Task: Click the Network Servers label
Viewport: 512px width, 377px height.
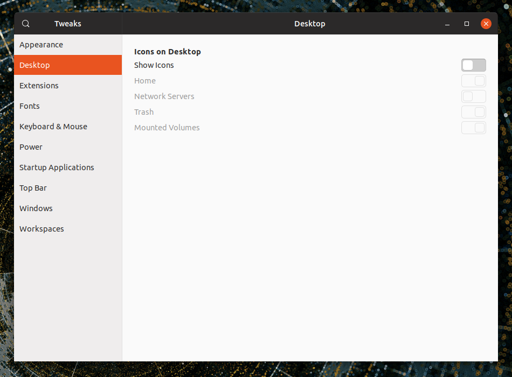Action: (164, 96)
